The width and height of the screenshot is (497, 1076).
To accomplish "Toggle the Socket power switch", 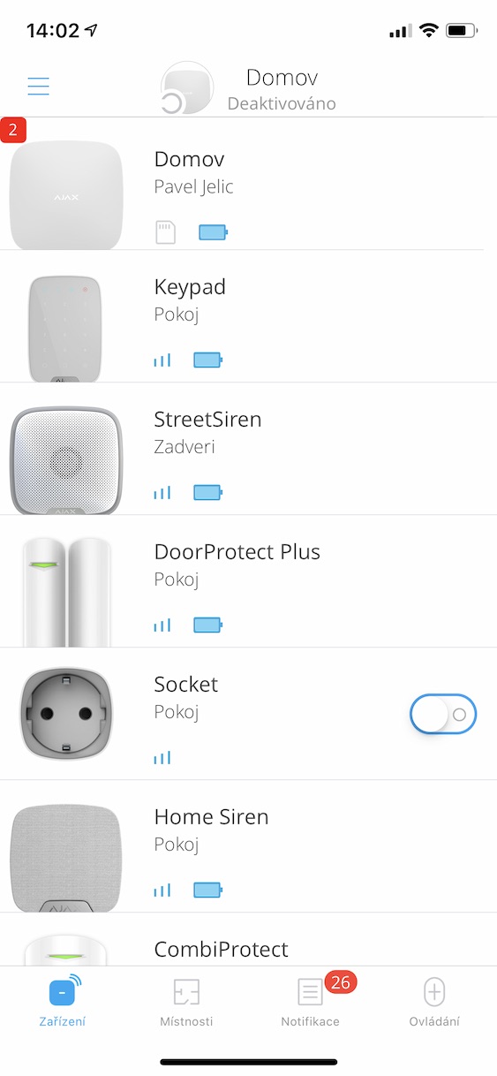I will (443, 714).
